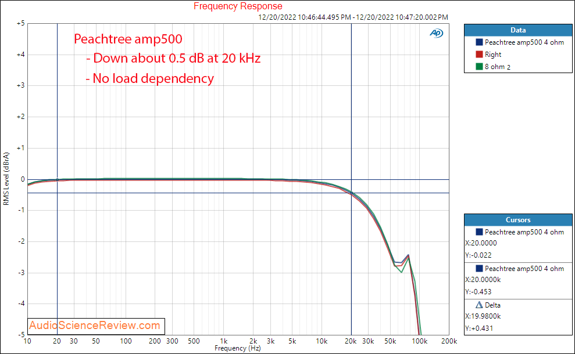
Task: Click the 1k tick label on frequency axis
Action: [x=223, y=341]
